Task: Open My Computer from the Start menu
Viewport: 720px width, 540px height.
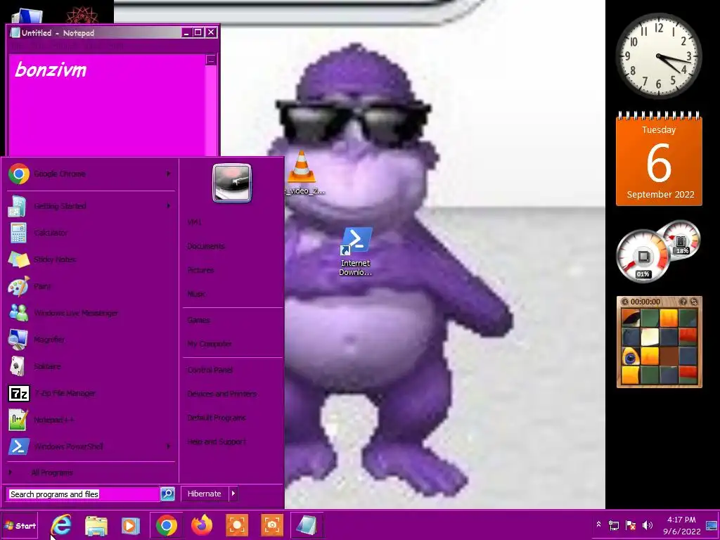Action: coord(210,344)
